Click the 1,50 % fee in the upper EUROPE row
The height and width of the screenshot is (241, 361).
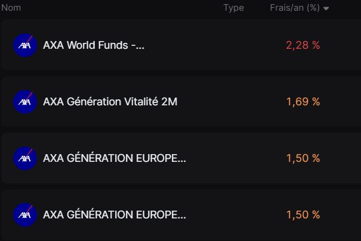[x=303, y=158]
